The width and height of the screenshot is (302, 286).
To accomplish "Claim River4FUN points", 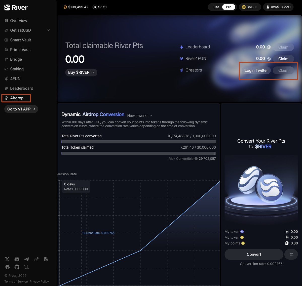I will pyautogui.click(x=283, y=59).
